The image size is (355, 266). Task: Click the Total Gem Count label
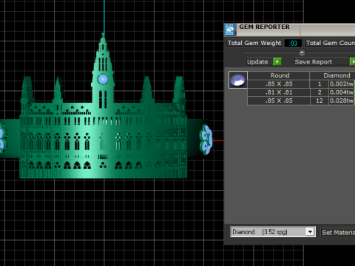(330, 43)
